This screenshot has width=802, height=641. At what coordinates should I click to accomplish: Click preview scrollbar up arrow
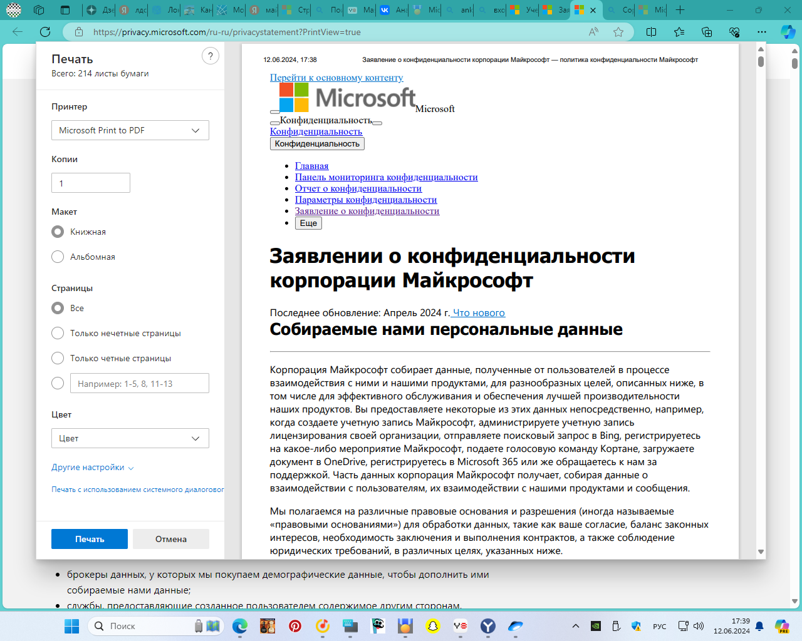point(761,49)
